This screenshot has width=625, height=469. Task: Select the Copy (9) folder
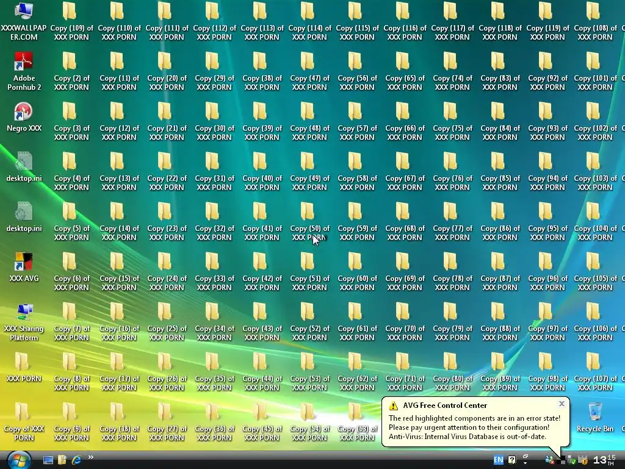pos(71,421)
